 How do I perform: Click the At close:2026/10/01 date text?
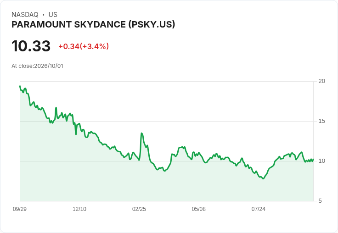click(38, 66)
